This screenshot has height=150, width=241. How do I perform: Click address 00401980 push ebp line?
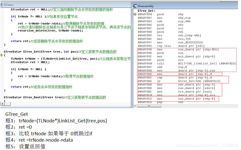pyautogui.click(x=160, y=14)
